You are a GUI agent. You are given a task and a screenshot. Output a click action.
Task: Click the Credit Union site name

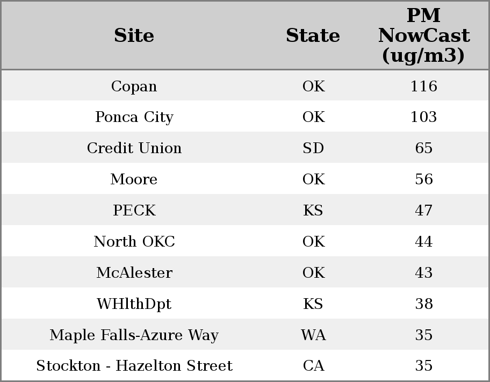[134, 148]
